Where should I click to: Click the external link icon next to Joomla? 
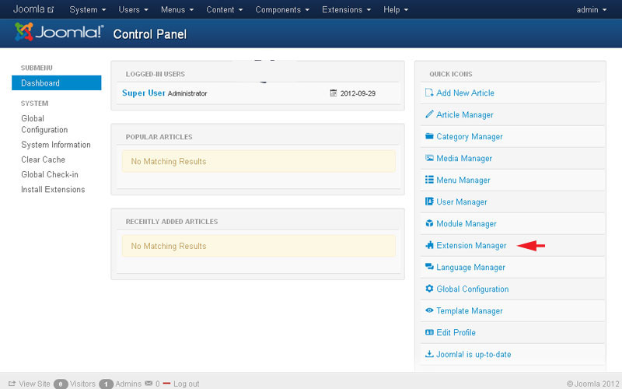(51, 9)
